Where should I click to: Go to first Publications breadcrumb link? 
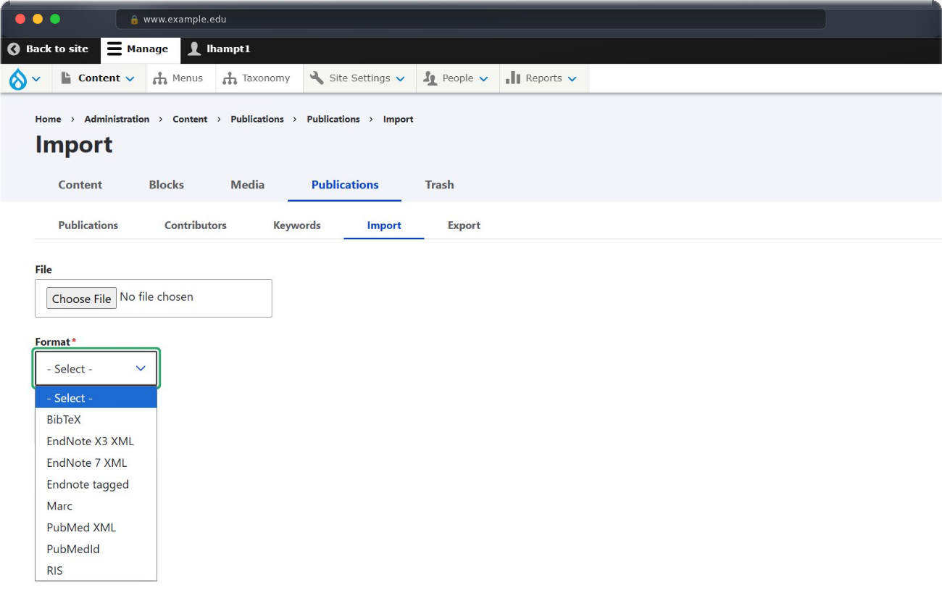(x=257, y=119)
